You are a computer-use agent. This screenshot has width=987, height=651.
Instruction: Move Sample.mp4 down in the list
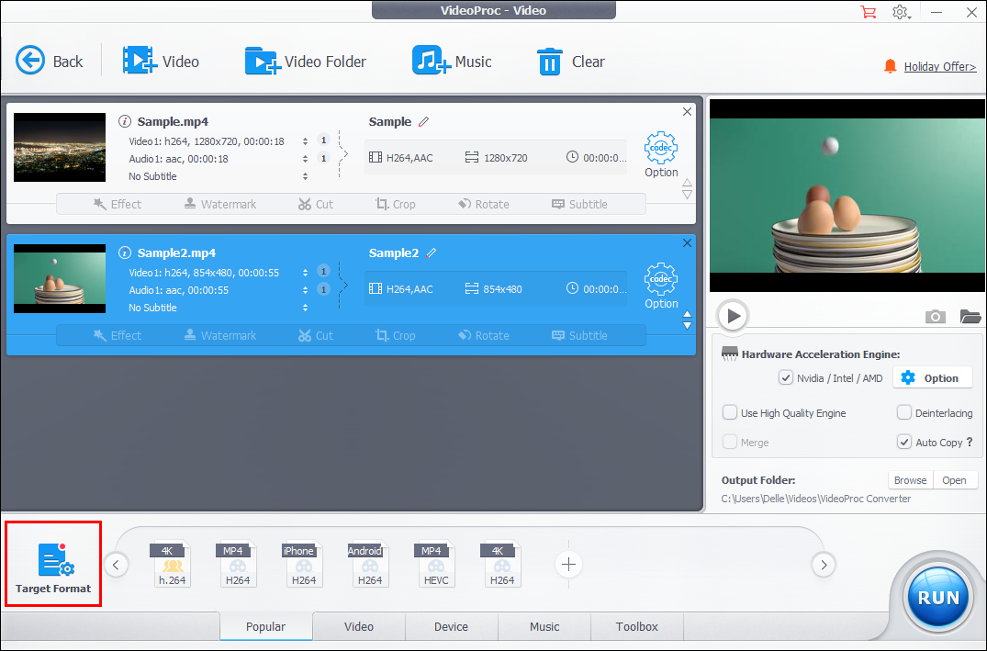pos(688,196)
